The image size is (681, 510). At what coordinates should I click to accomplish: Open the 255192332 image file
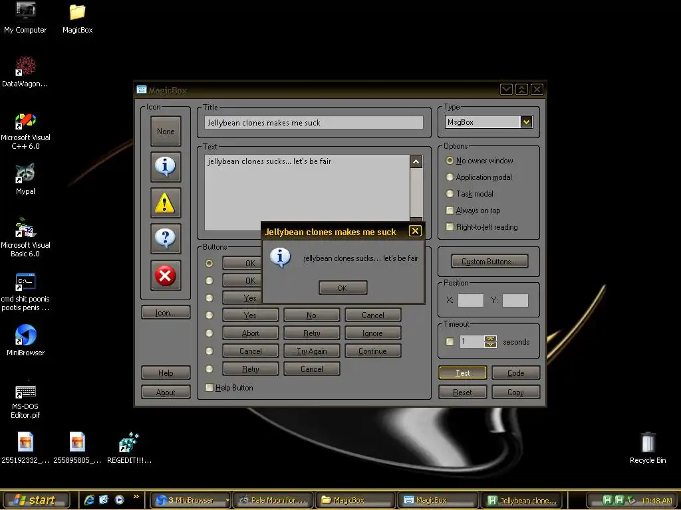[x=25, y=448]
